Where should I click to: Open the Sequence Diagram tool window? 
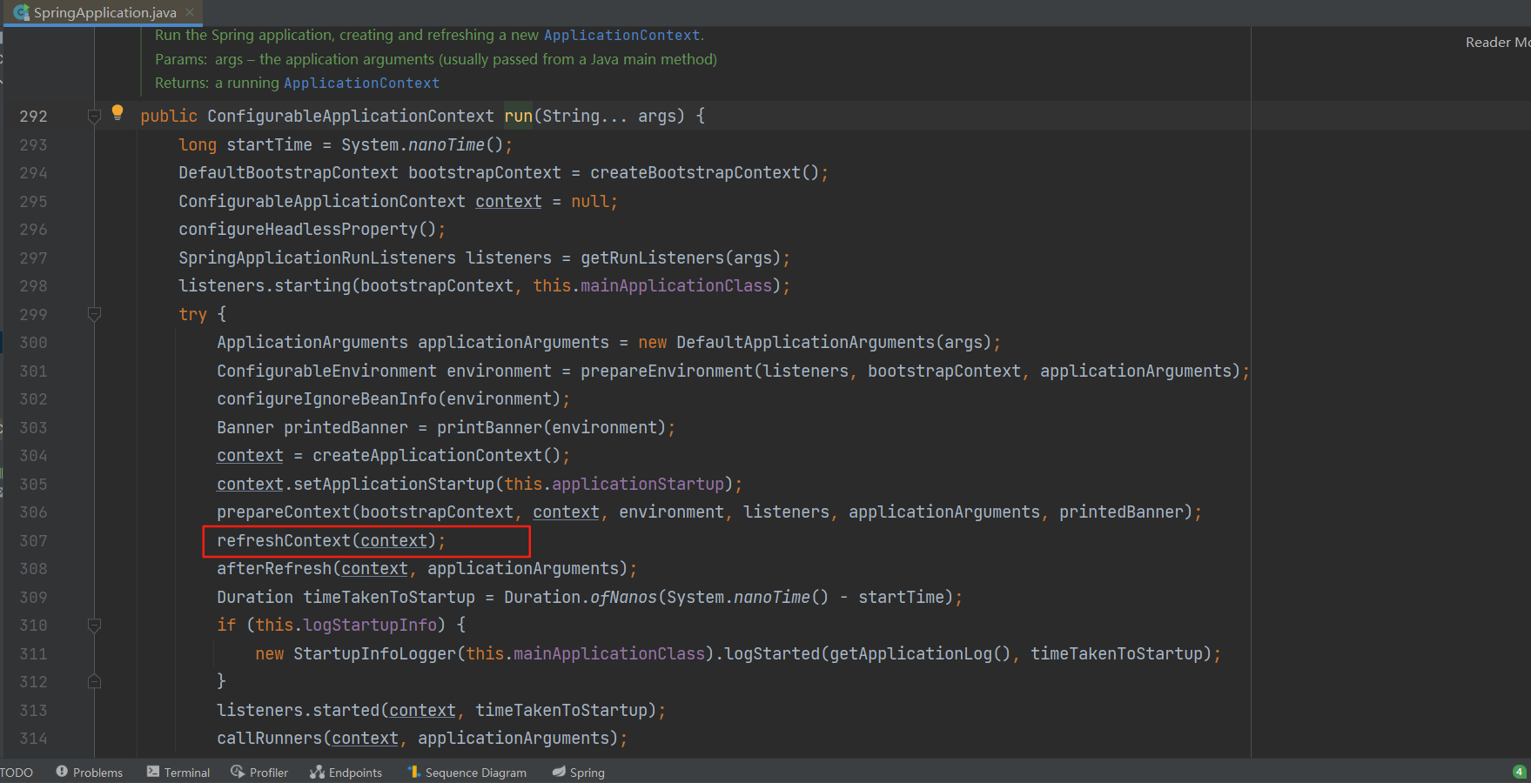coord(467,773)
